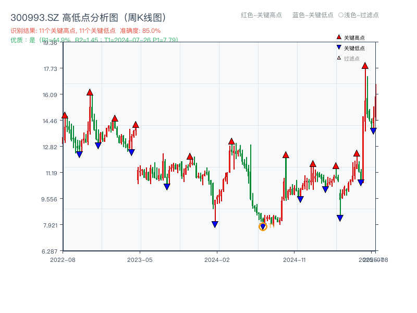Click the 12.82 y-axis label
This screenshot has width=417, height=313.
point(50,147)
